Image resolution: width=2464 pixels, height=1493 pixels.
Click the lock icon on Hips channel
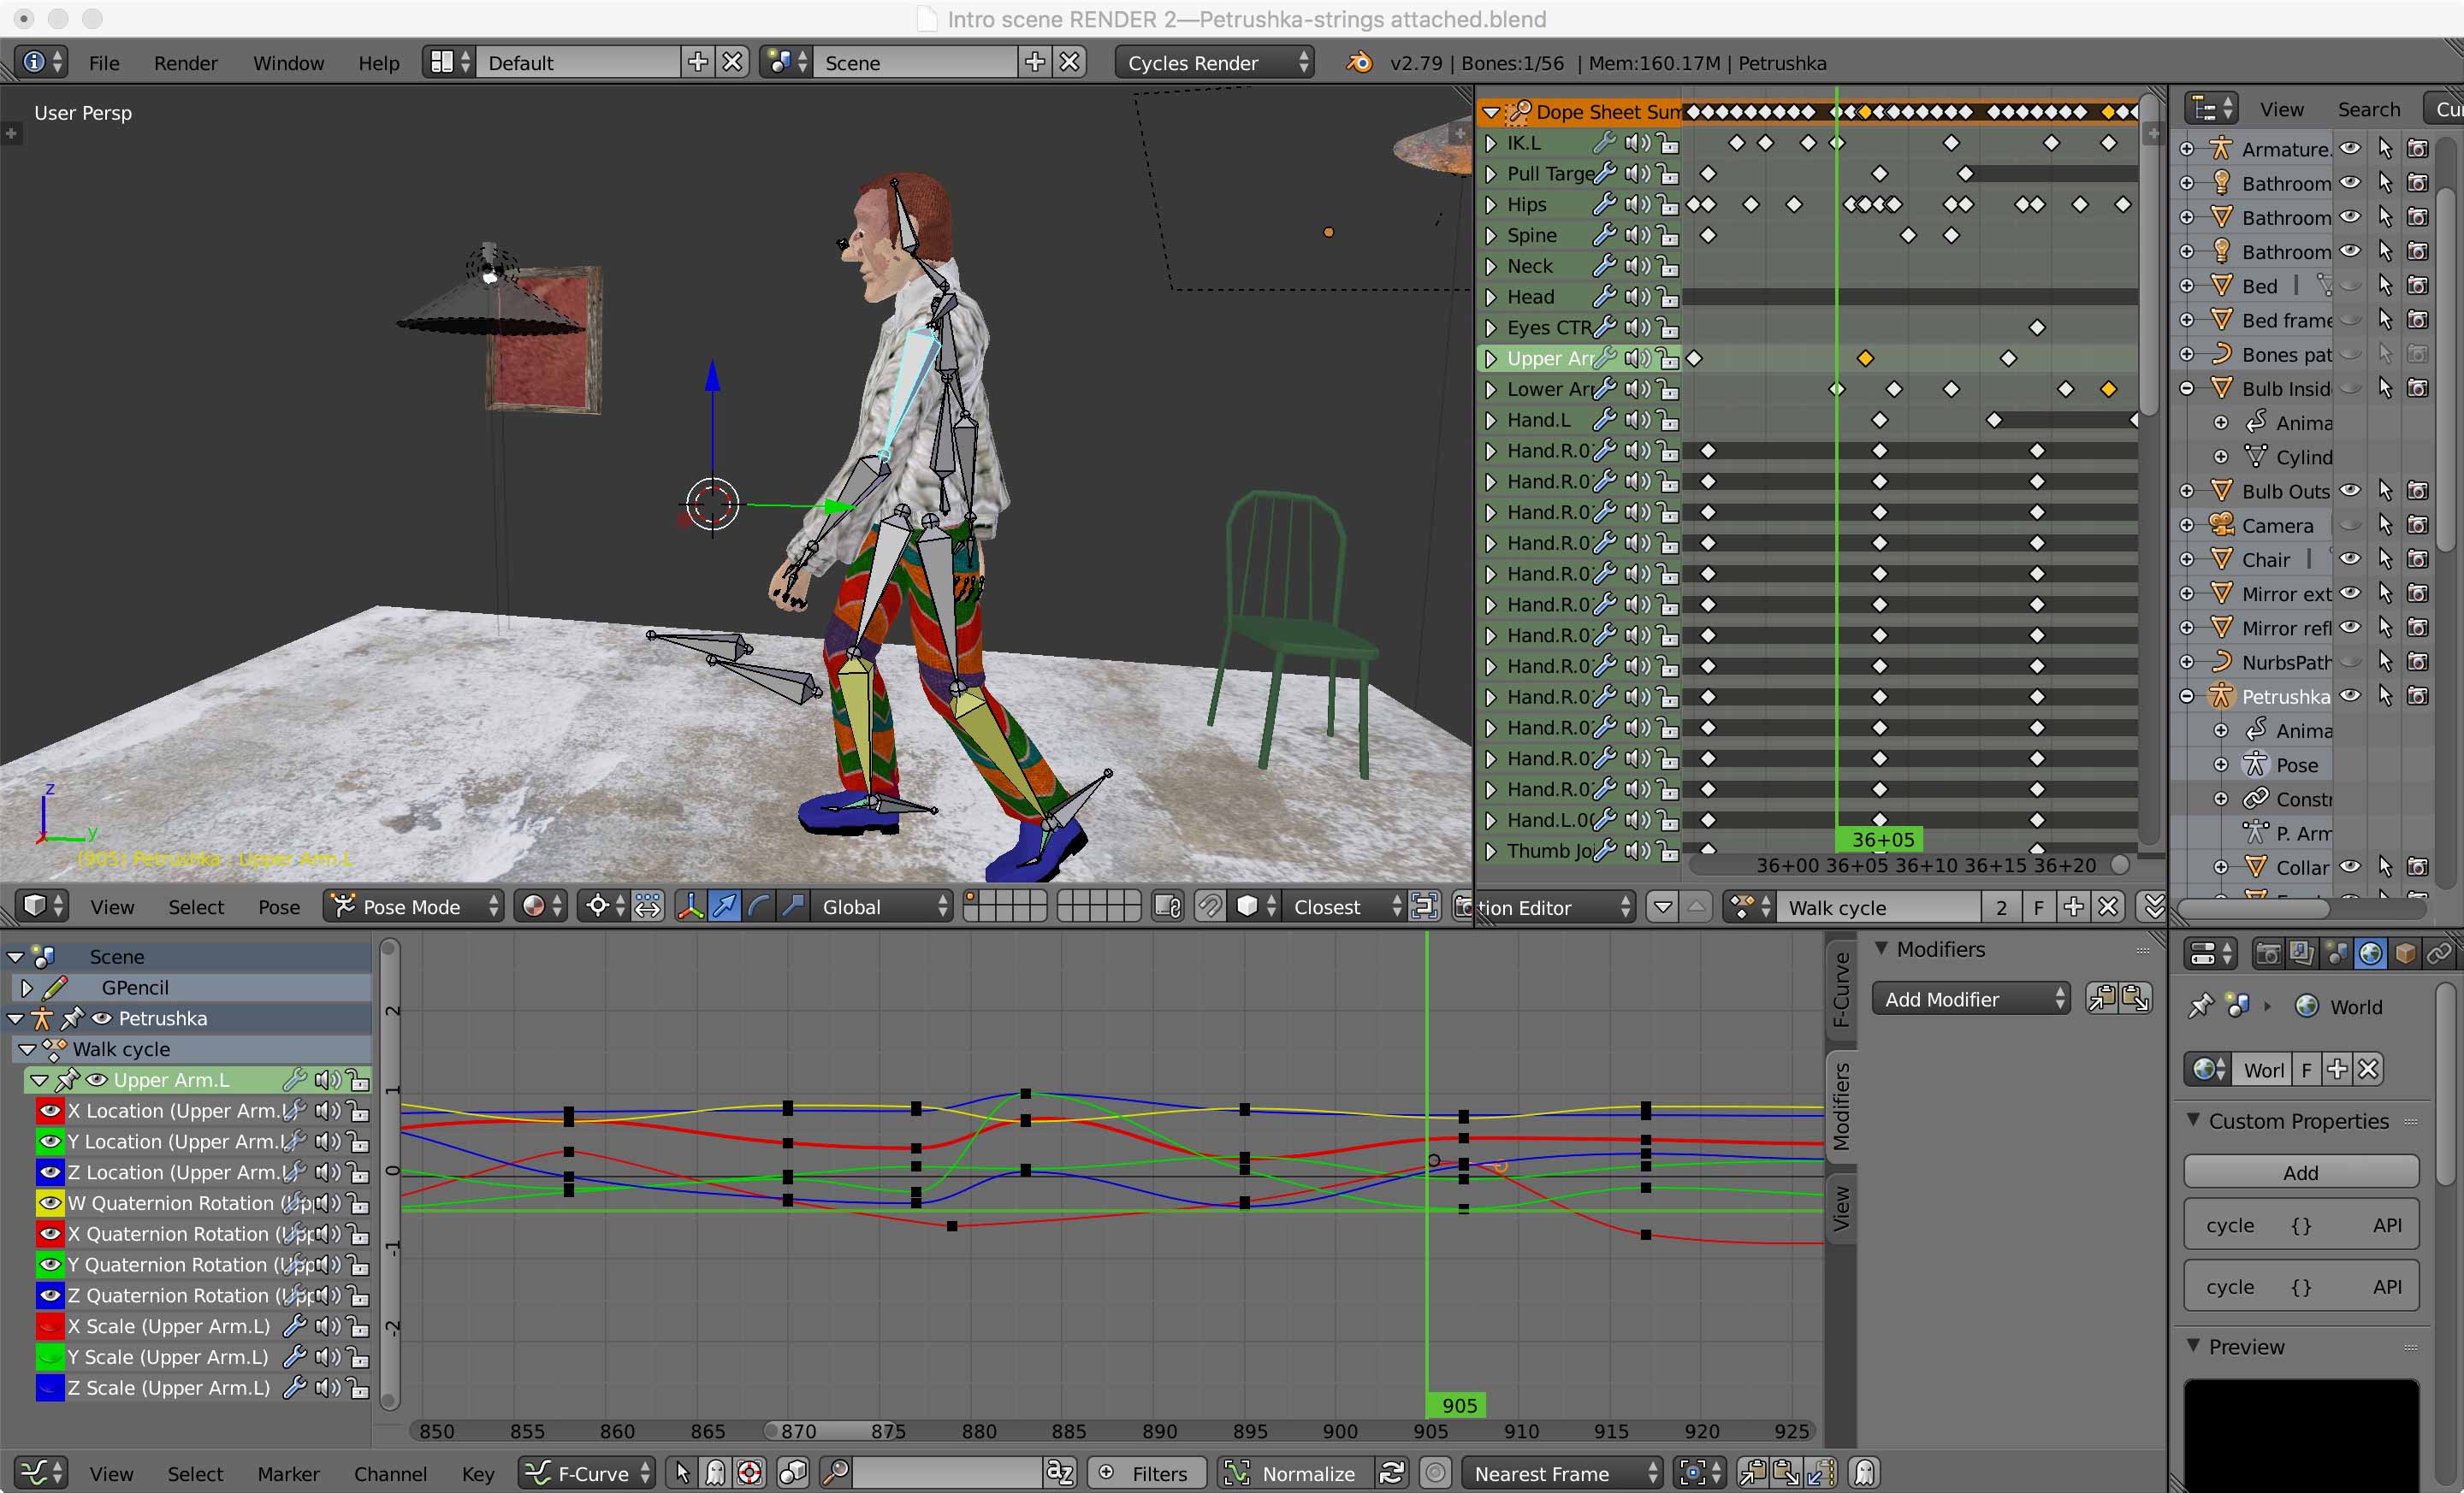coord(1668,205)
